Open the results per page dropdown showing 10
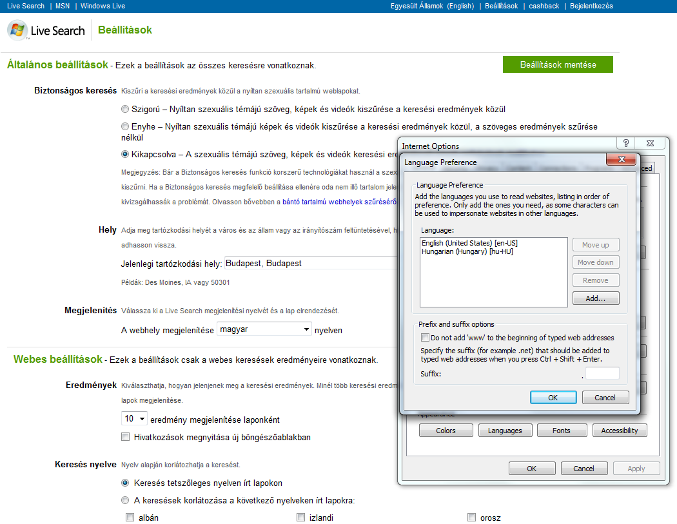677x524 pixels. click(x=134, y=419)
